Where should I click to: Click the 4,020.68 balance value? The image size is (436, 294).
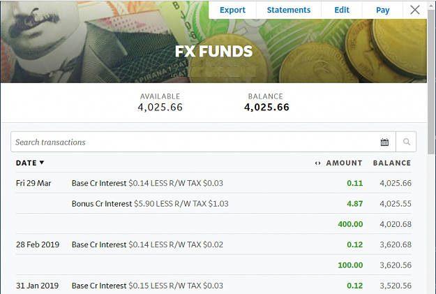click(396, 224)
